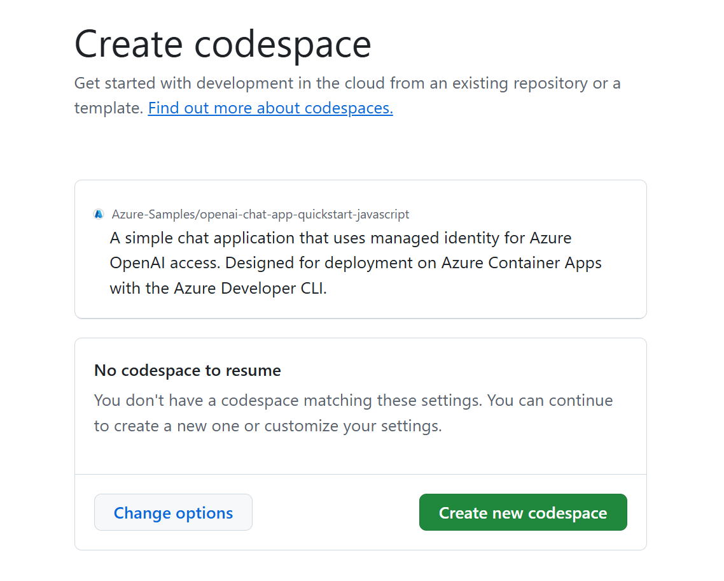Click the 'Create codespace' page heading
This screenshot has width=724, height=581.
[x=223, y=44]
